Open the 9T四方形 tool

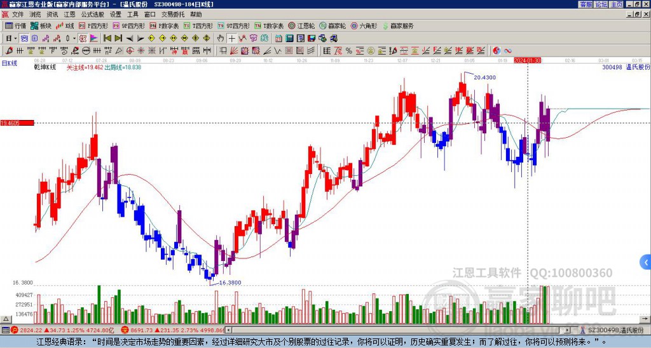pyautogui.click(x=234, y=25)
